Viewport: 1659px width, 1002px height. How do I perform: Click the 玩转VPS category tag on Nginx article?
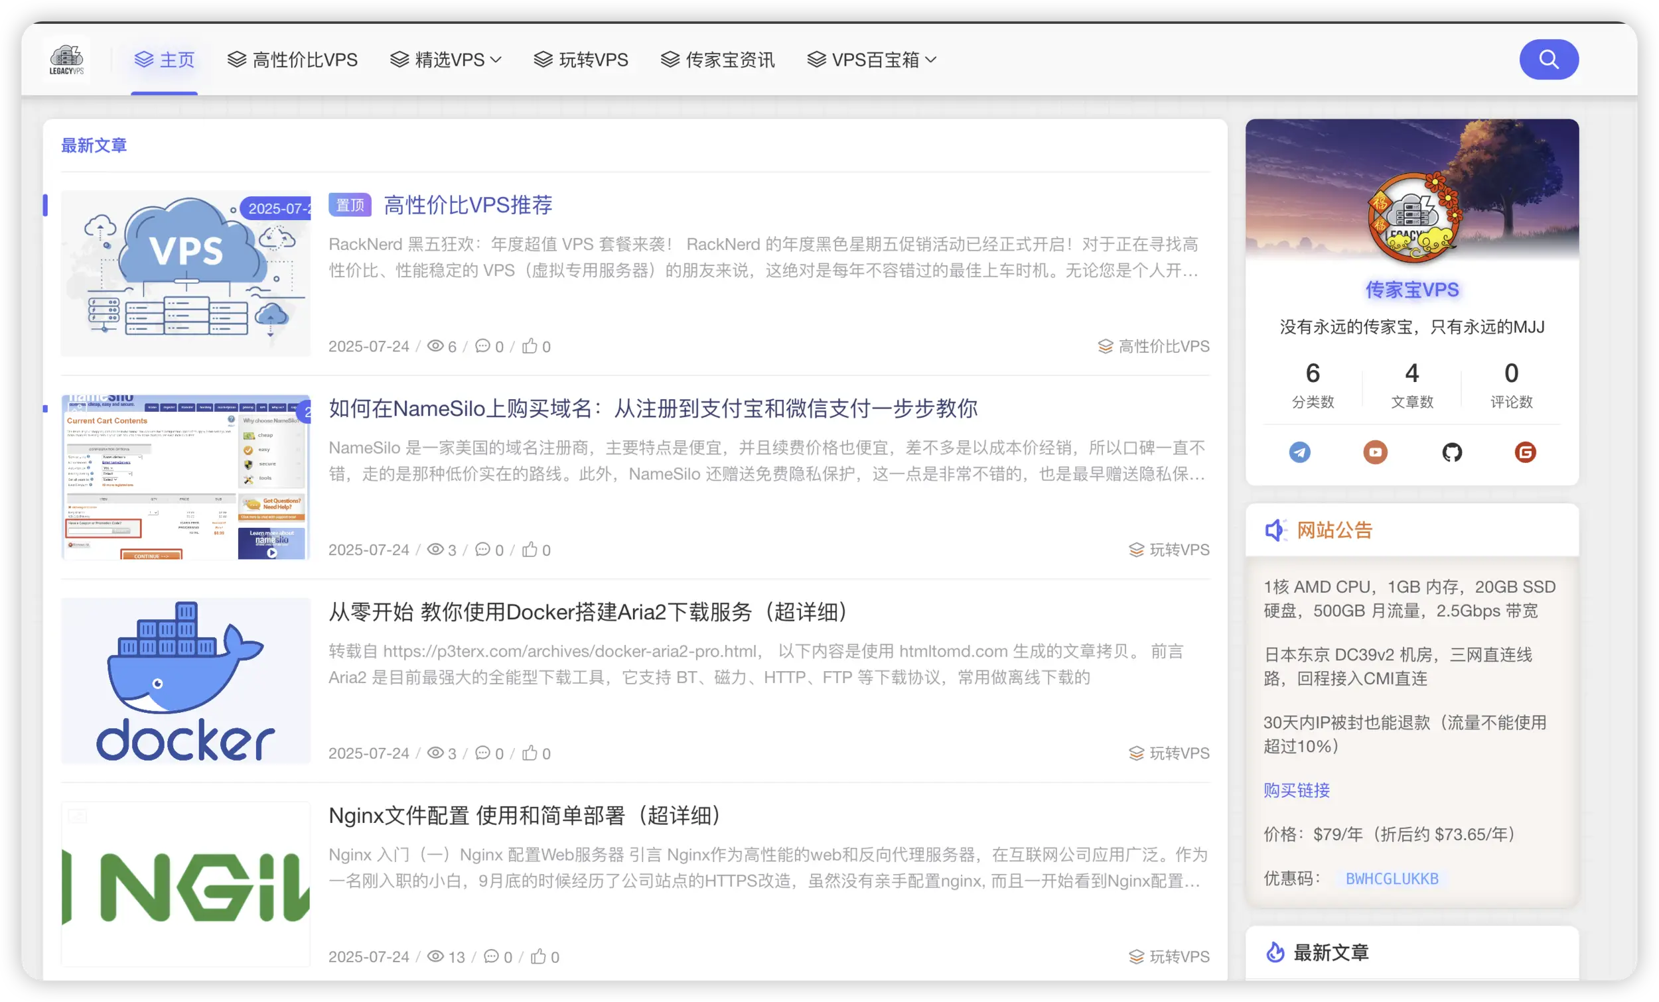pyautogui.click(x=1169, y=956)
